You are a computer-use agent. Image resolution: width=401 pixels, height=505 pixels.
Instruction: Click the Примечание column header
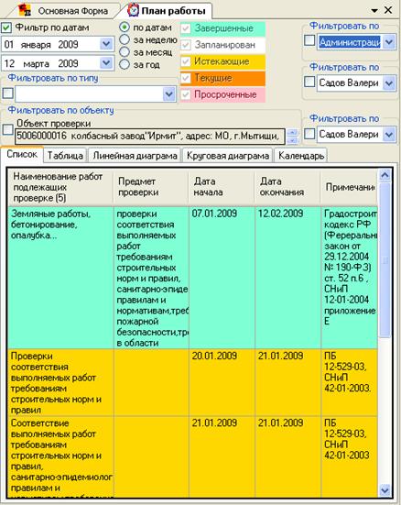point(349,187)
